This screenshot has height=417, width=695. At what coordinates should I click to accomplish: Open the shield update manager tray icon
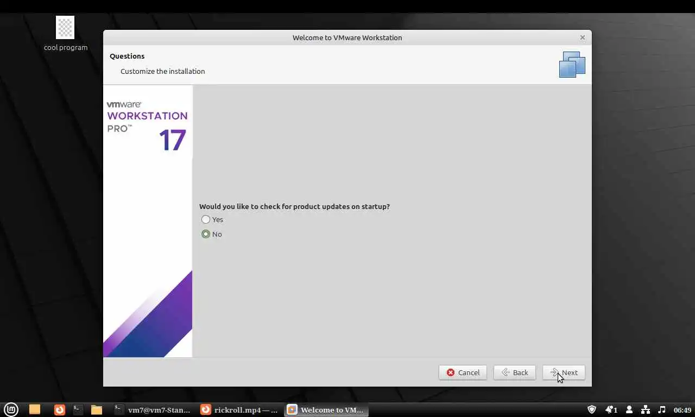point(592,409)
